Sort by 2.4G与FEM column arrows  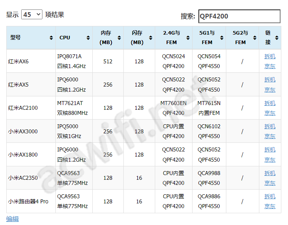pyautogui.click(x=188, y=38)
